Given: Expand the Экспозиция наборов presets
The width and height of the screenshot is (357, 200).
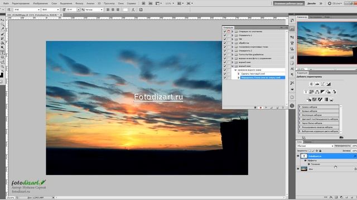Looking at the screenshot, I should 300,115.
